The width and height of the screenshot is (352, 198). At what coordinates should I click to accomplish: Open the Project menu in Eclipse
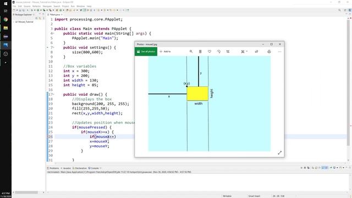[x=65, y=6]
